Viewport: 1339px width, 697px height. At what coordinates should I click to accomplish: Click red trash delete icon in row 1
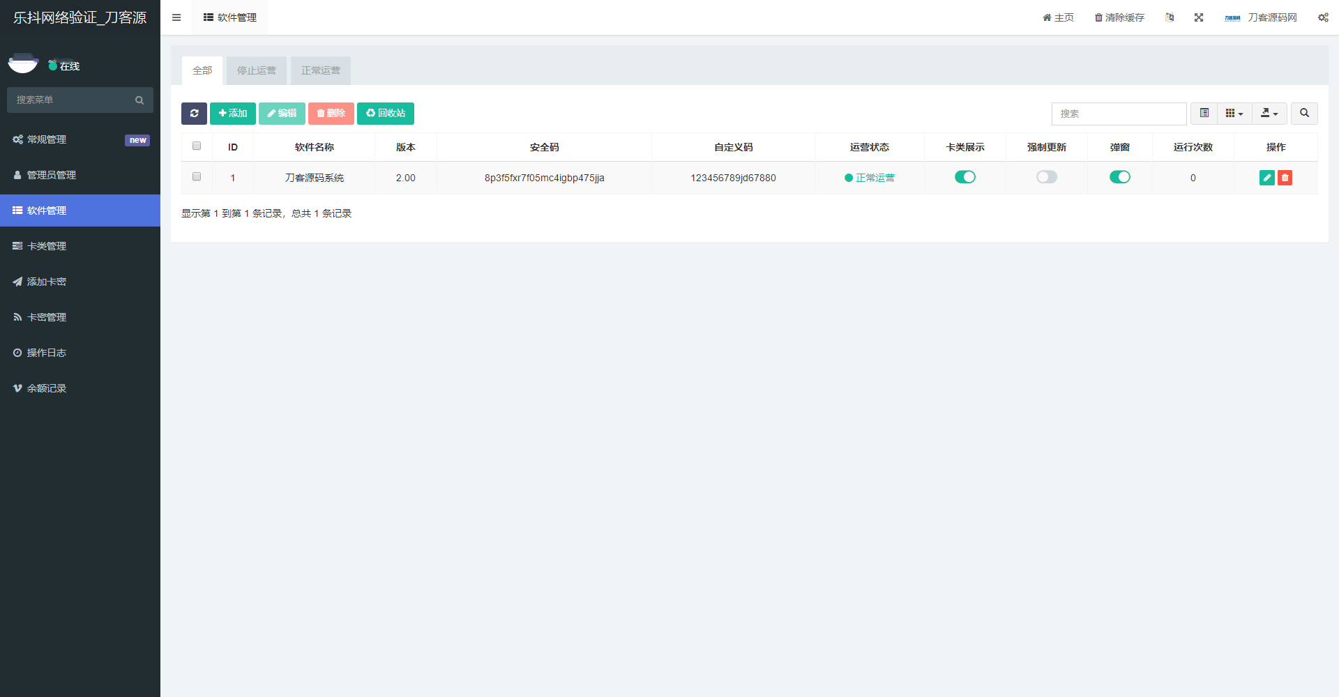point(1285,178)
